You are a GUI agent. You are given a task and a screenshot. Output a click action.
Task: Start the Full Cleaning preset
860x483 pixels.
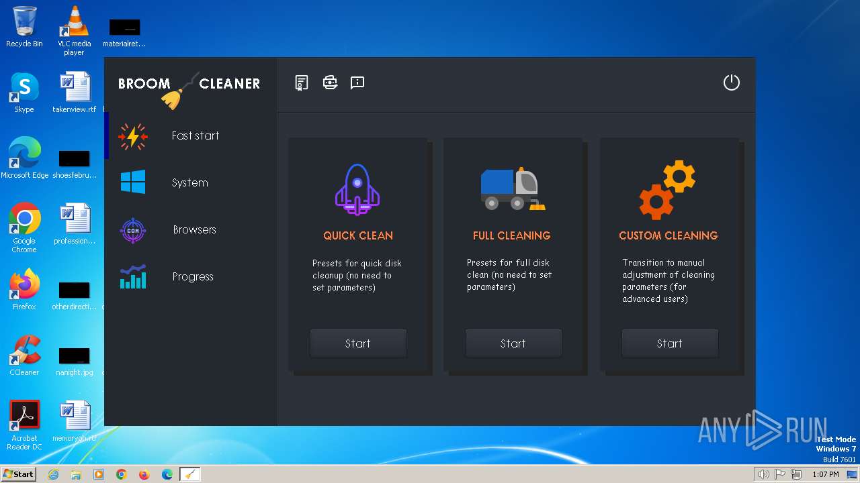click(x=513, y=343)
